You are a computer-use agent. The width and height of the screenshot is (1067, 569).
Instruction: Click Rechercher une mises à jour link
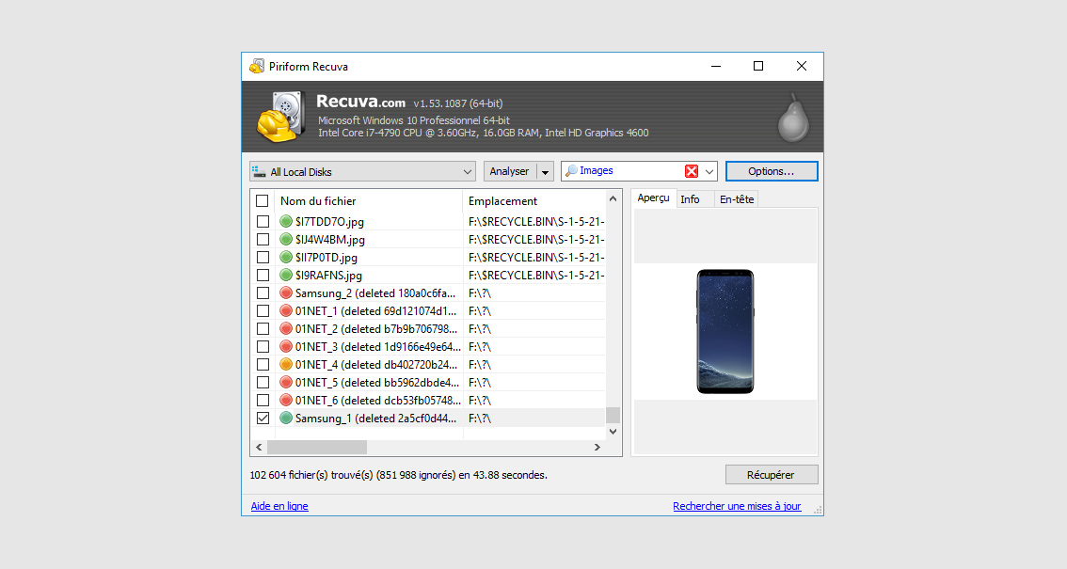pyautogui.click(x=737, y=506)
